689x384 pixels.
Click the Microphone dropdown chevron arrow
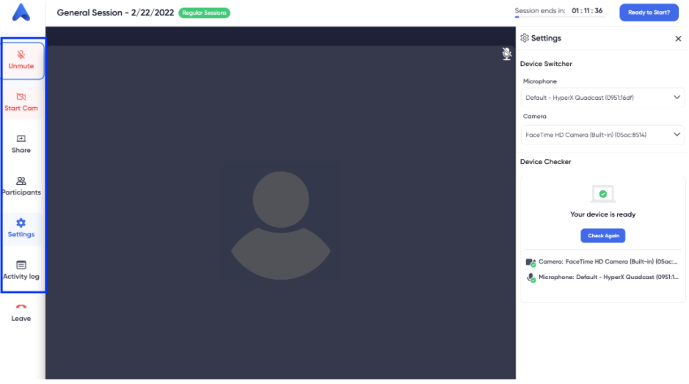(677, 97)
